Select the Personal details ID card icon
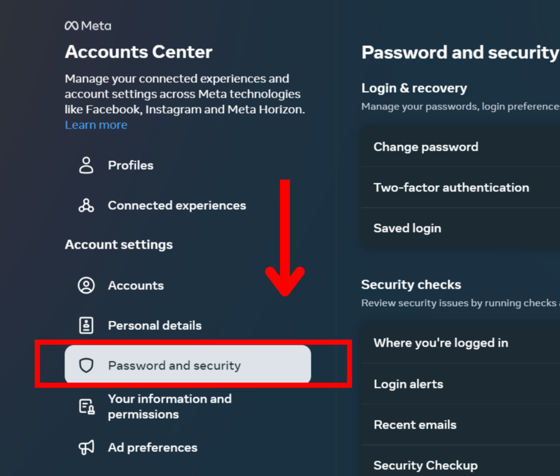560x476 pixels. (x=86, y=325)
